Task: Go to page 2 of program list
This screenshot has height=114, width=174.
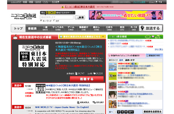Action: click(118, 112)
